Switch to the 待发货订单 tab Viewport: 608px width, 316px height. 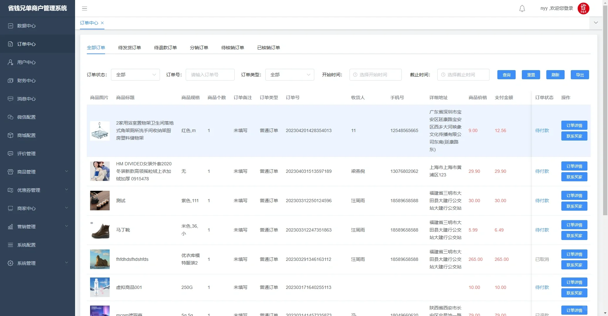[129, 47]
